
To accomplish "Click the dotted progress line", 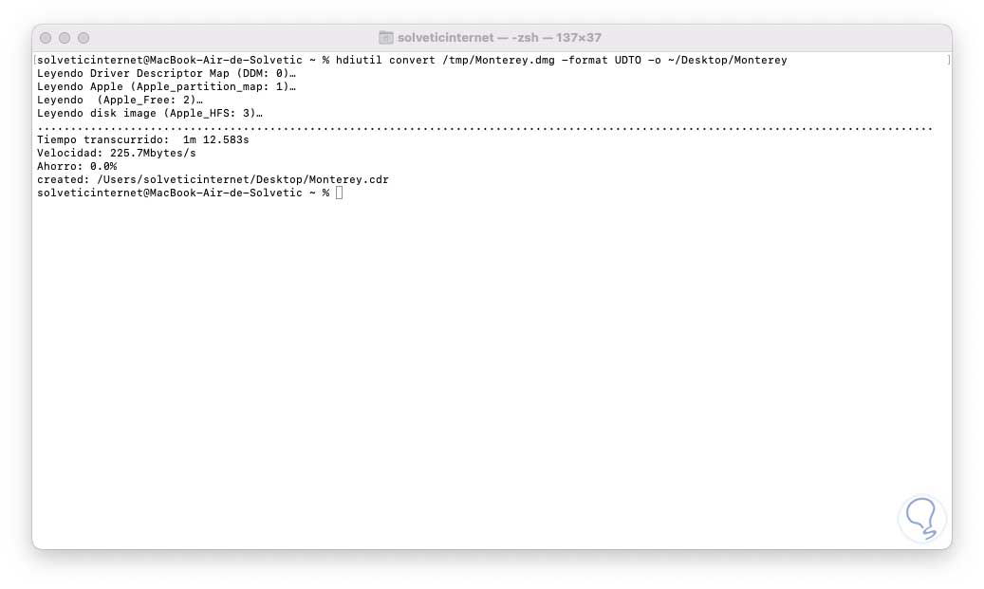I will [485, 128].
